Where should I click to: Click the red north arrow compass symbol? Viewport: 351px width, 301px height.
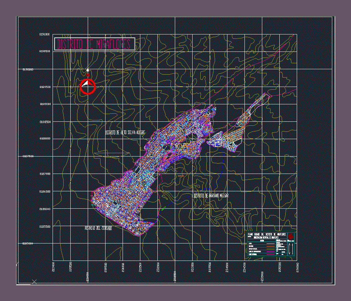[x=88, y=86]
